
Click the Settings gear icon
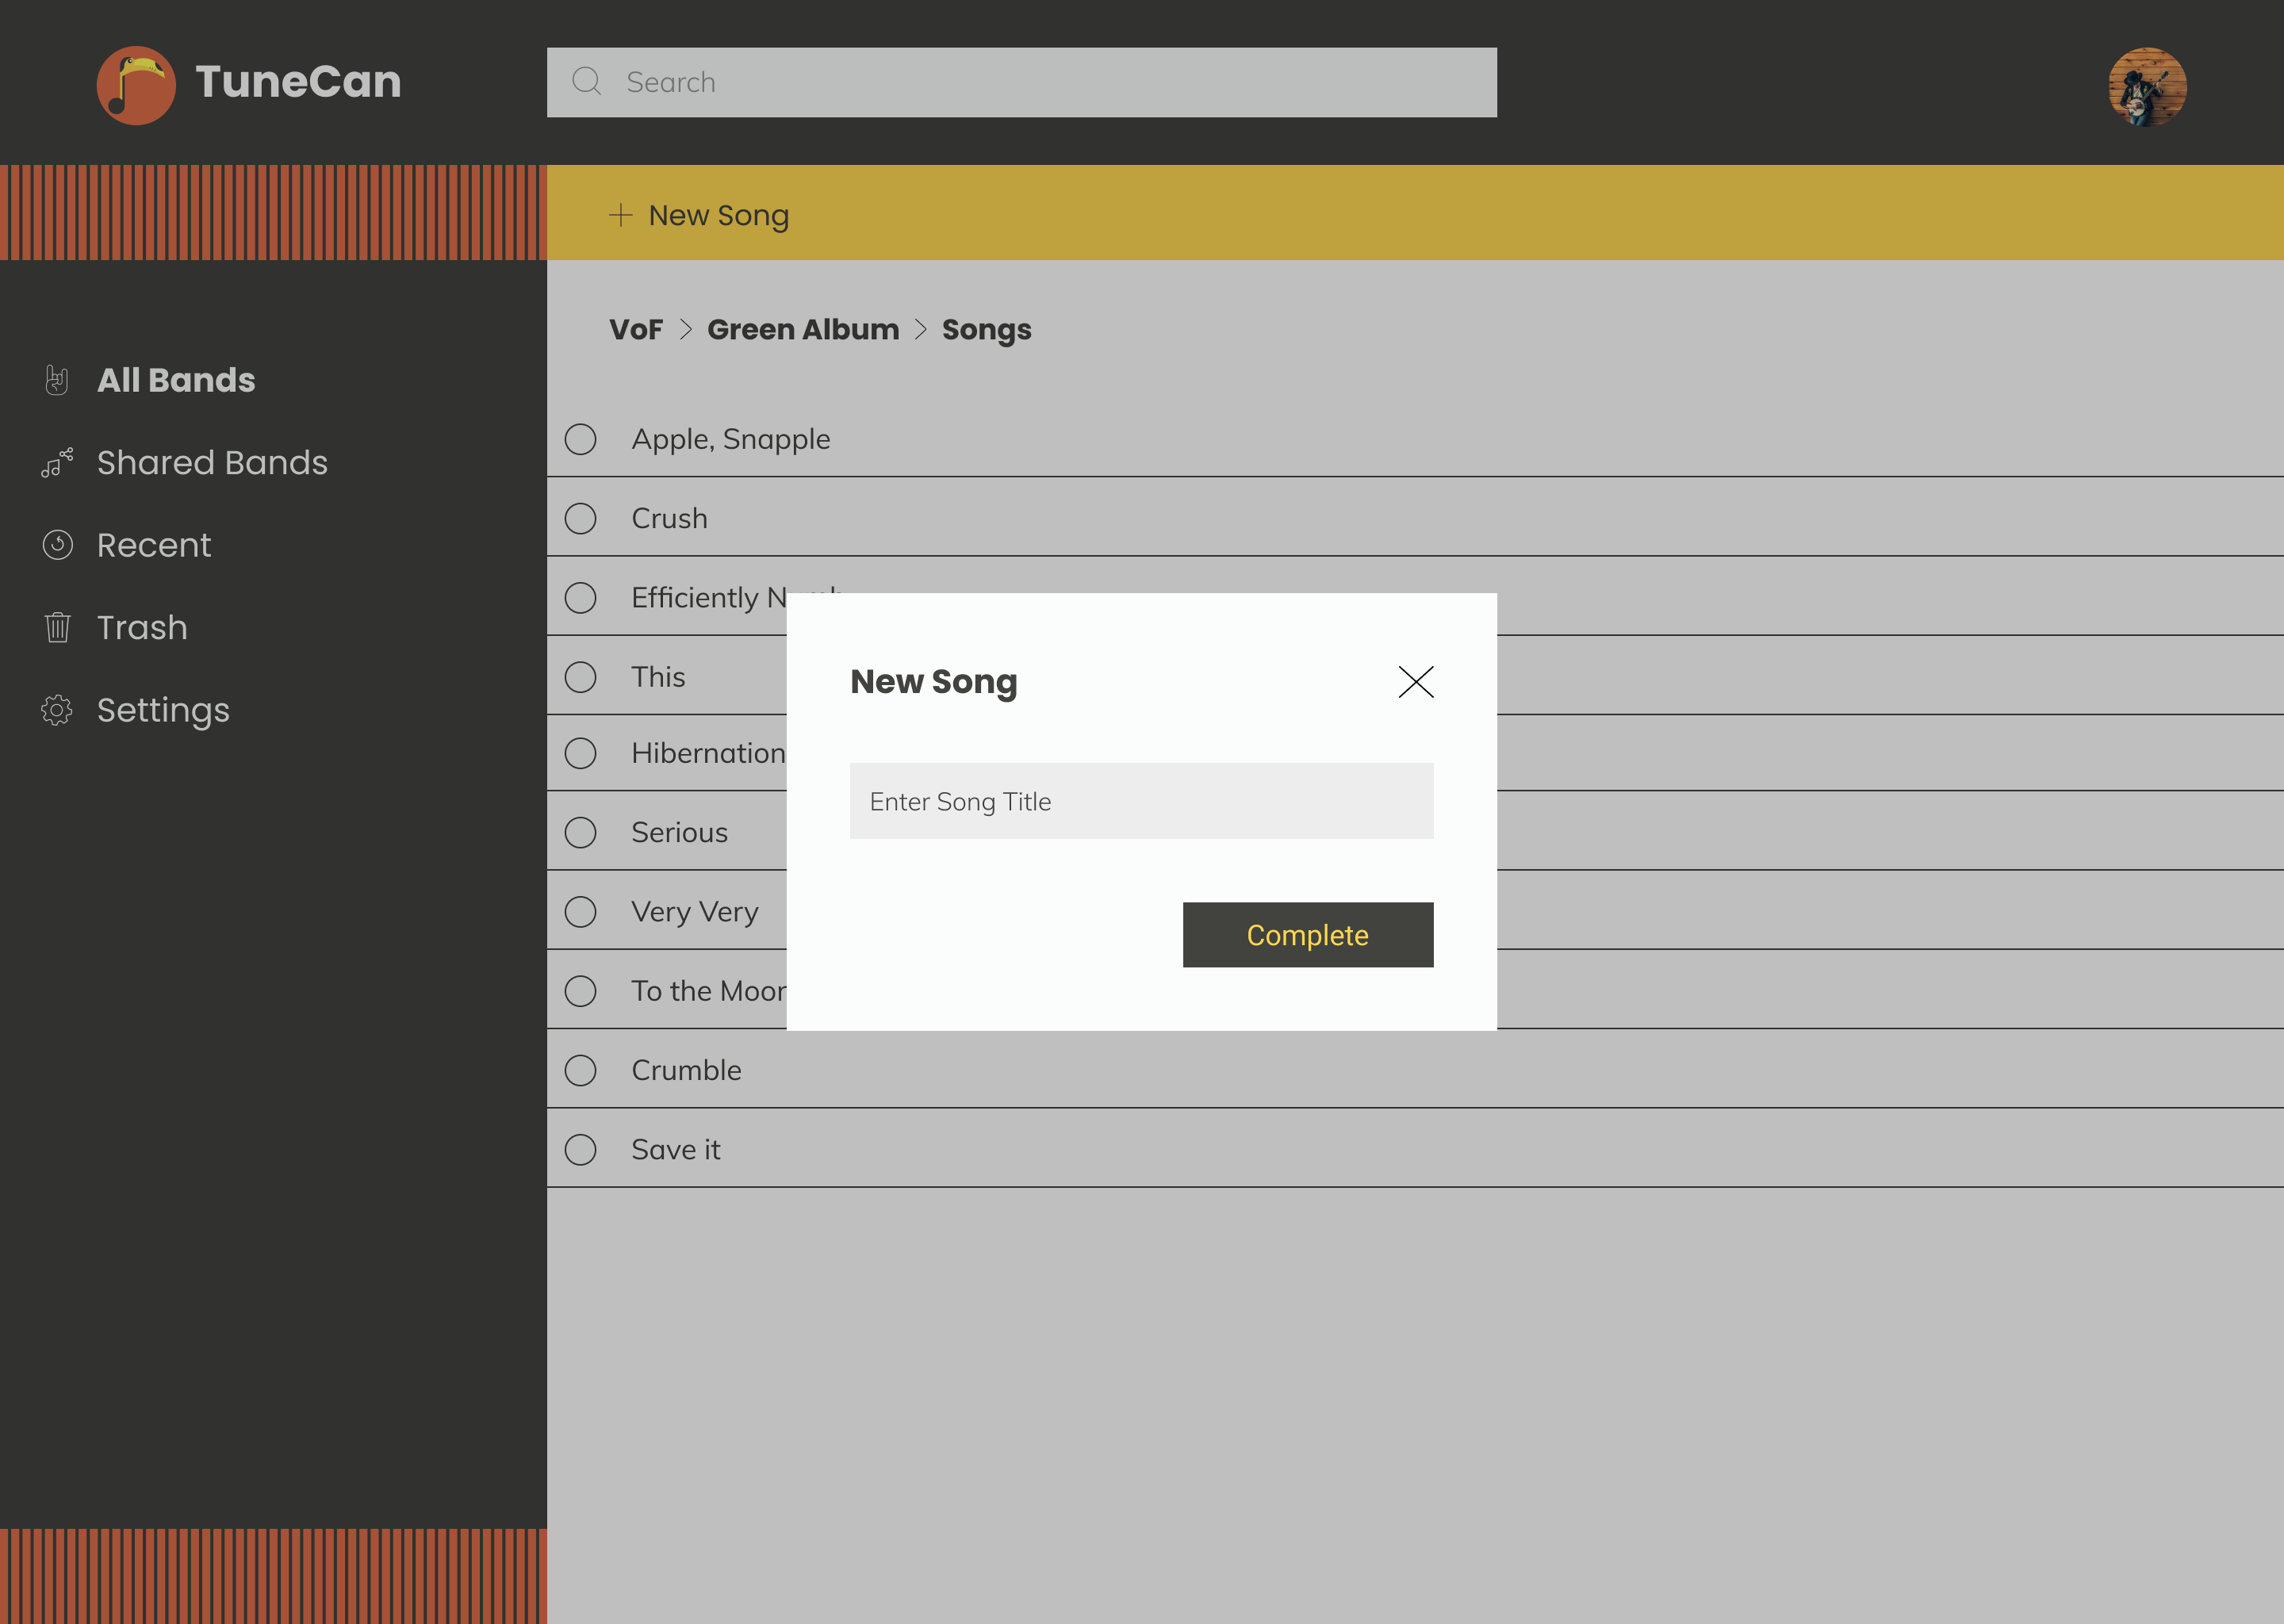57,710
